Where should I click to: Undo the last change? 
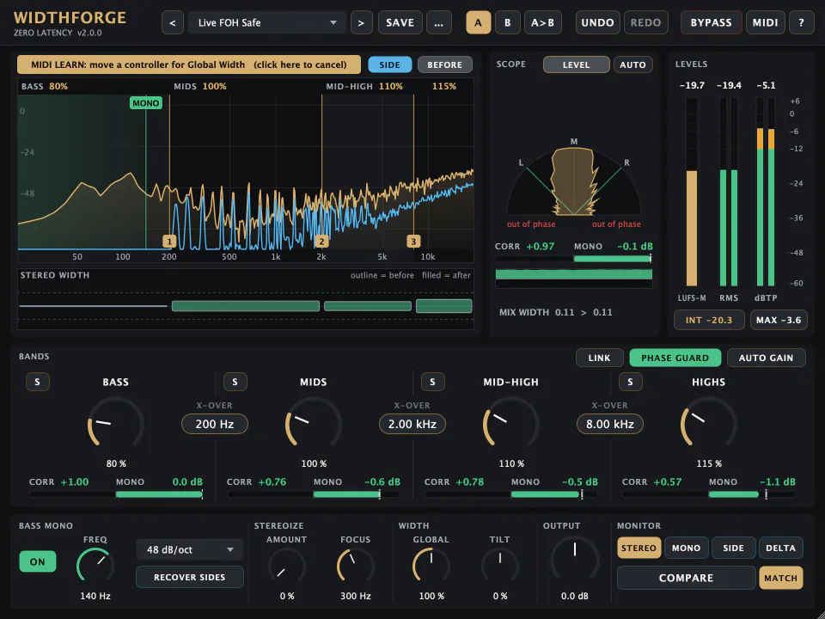(x=598, y=22)
